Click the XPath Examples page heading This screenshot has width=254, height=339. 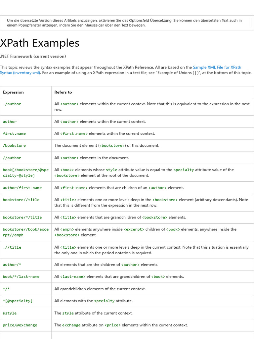40,43
